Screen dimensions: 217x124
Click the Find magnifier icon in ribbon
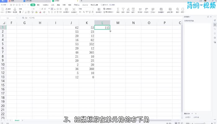[178, 9]
